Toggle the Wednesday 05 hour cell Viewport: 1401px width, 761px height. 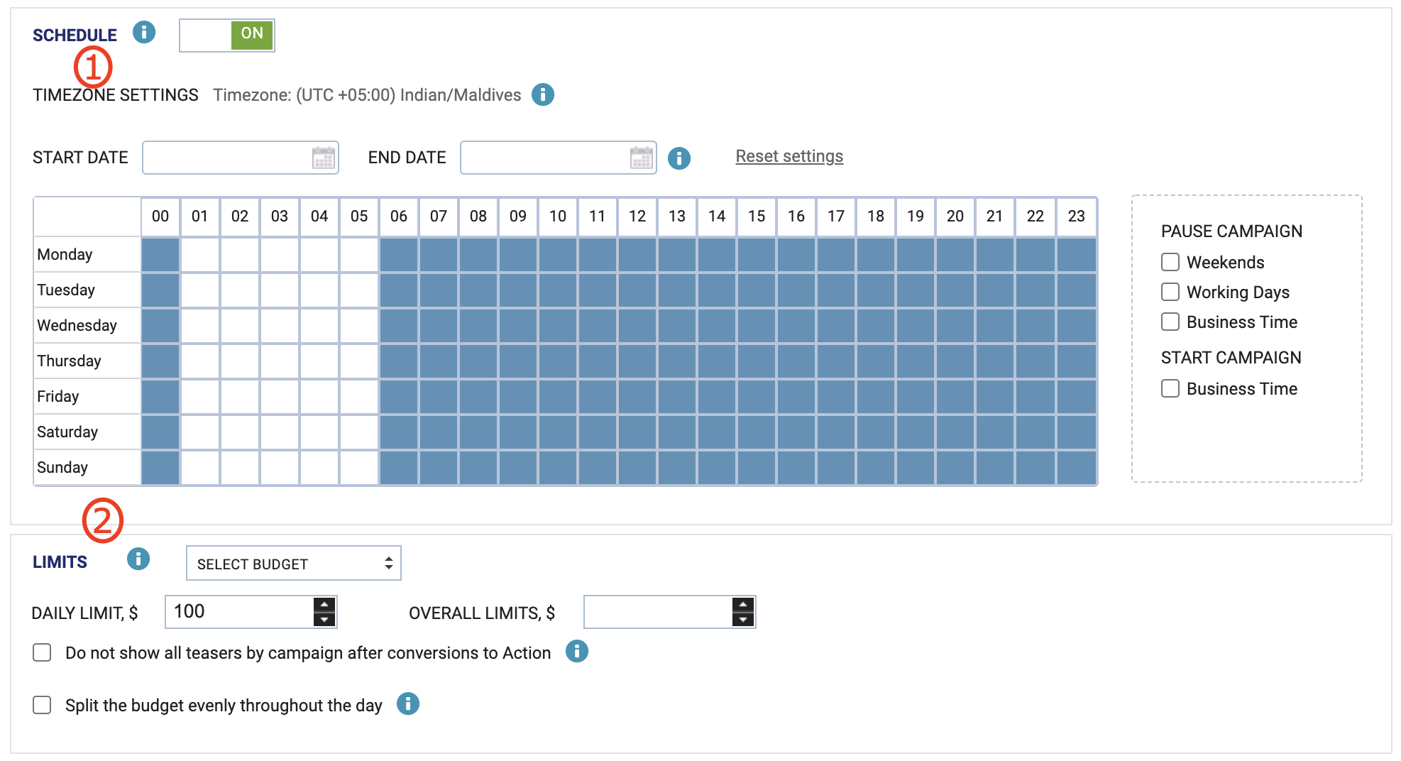359,326
